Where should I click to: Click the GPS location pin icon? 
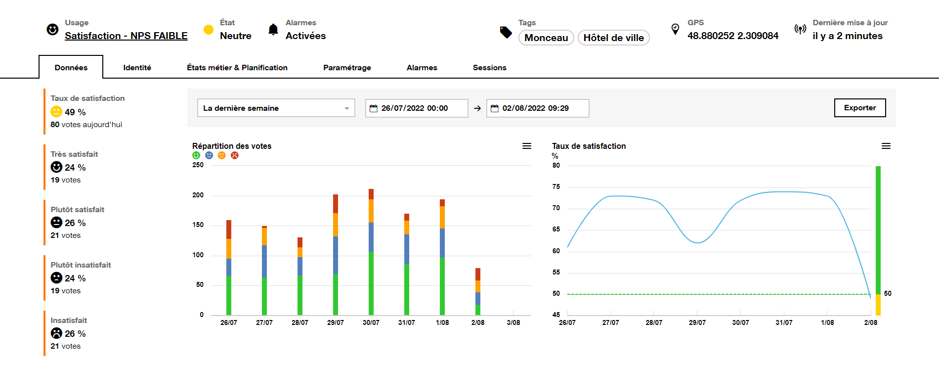675,29
